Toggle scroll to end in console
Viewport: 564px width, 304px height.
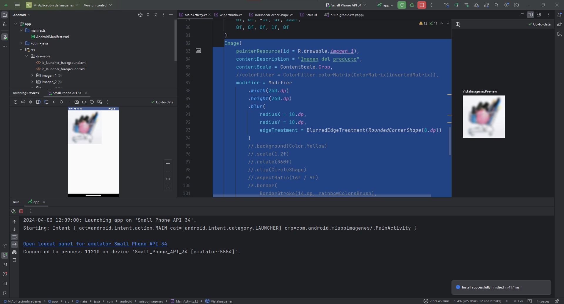click(14, 245)
